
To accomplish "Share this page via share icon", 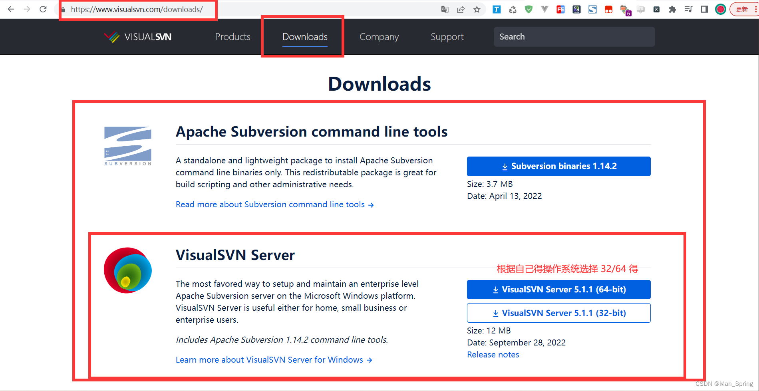I will pos(461,9).
